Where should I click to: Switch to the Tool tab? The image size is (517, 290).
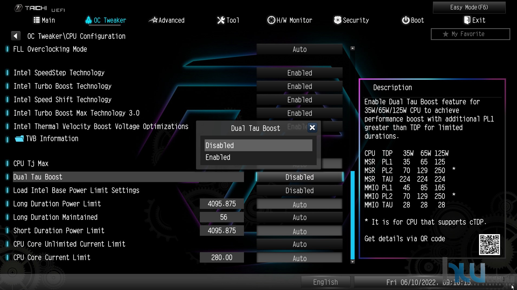pos(228,20)
